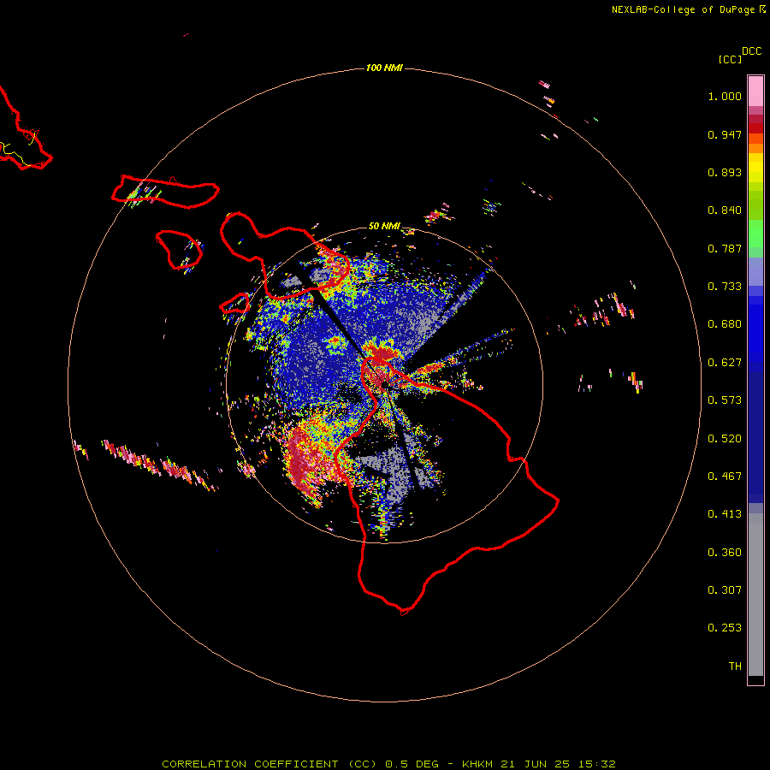
Task: Click the 0.627 scale value
Action: (725, 363)
